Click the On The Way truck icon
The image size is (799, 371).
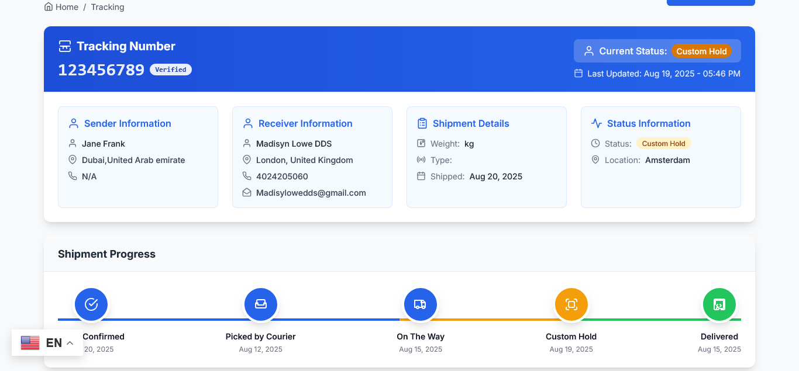(420, 304)
